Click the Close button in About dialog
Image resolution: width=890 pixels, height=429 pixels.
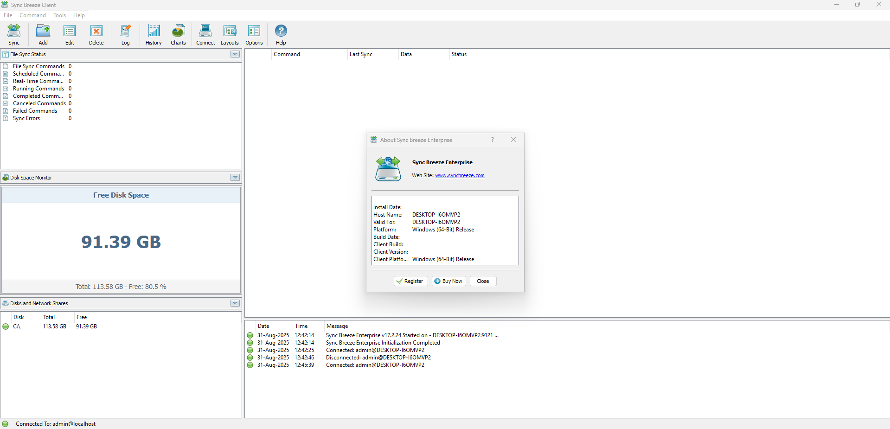[x=483, y=281]
